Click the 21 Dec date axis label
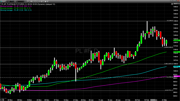Screen dimensions: 180x101 point(75,99)
